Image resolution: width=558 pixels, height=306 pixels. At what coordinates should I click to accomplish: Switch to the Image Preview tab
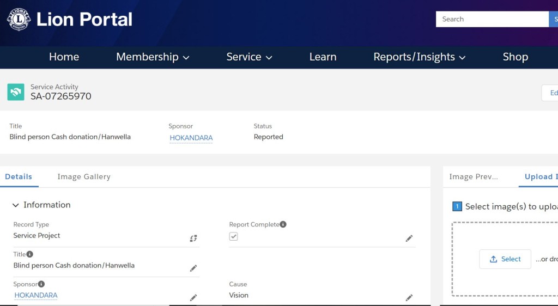pos(474,176)
